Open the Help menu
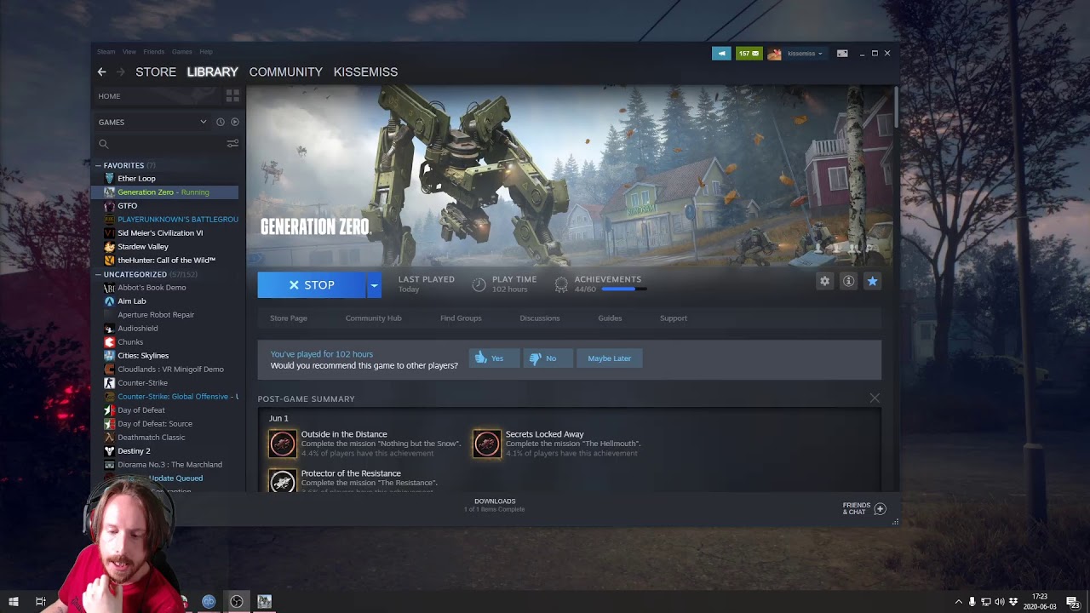Screen dimensions: 1090x613 click(x=206, y=52)
